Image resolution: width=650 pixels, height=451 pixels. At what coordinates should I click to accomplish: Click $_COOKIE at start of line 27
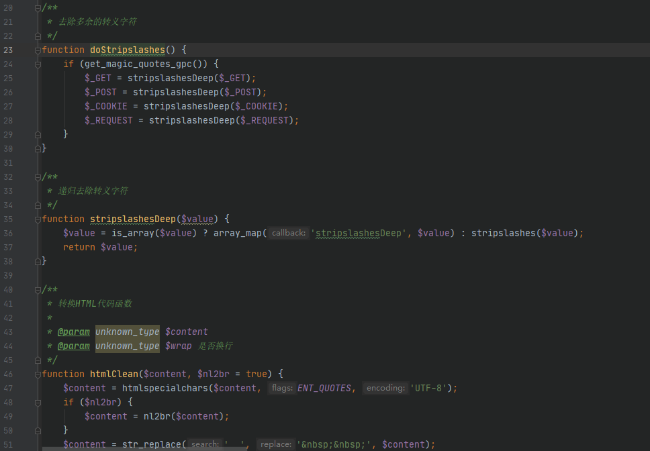coord(106,106)
